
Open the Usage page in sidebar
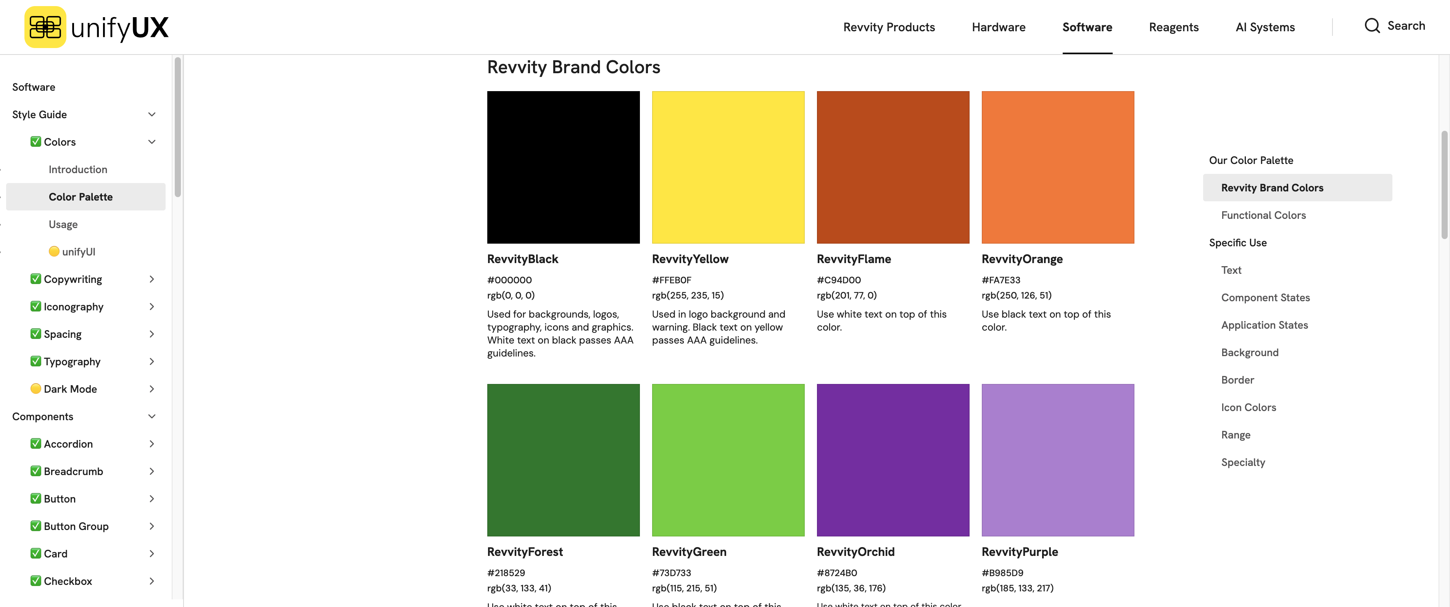[63, 225]
